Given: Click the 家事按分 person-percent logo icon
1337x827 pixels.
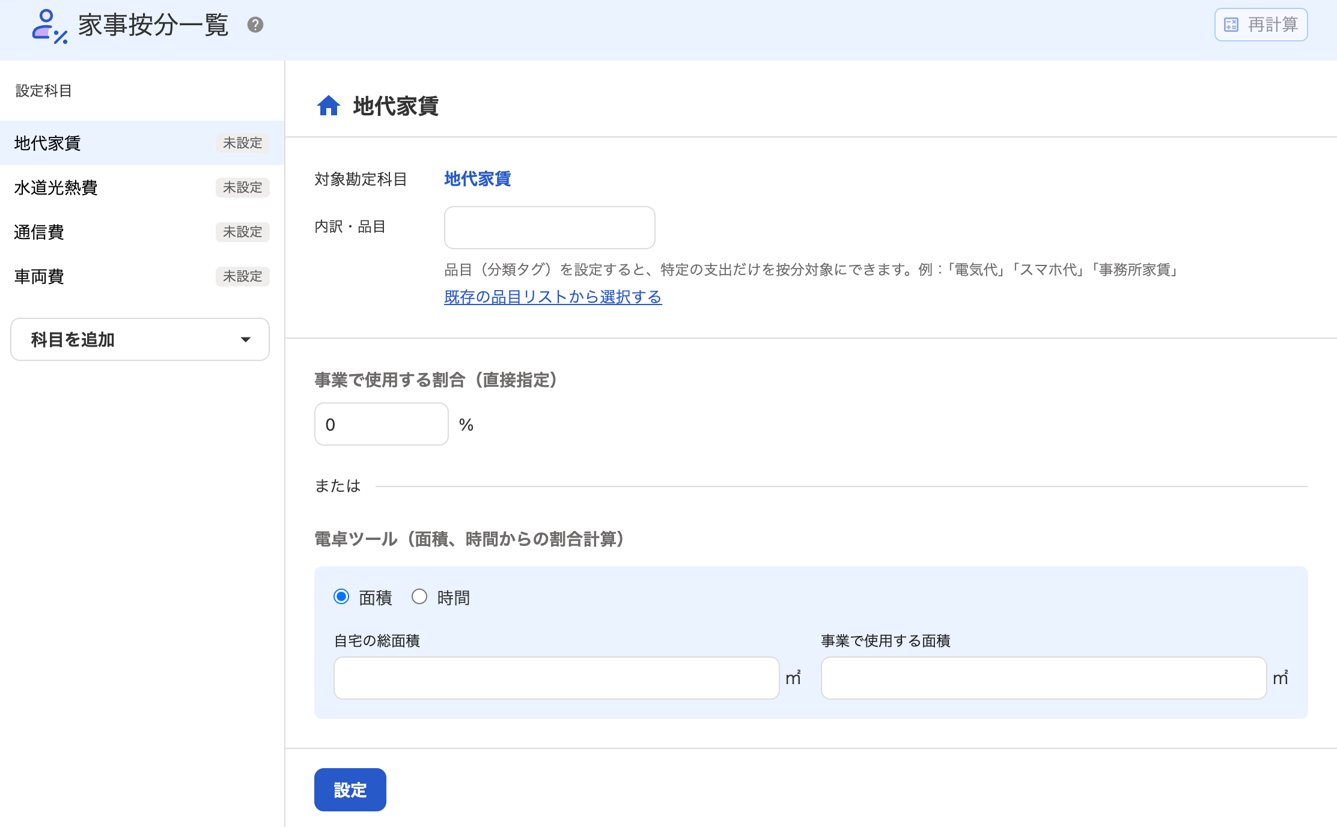Looking at the screenshot, I should click(49, 26).
